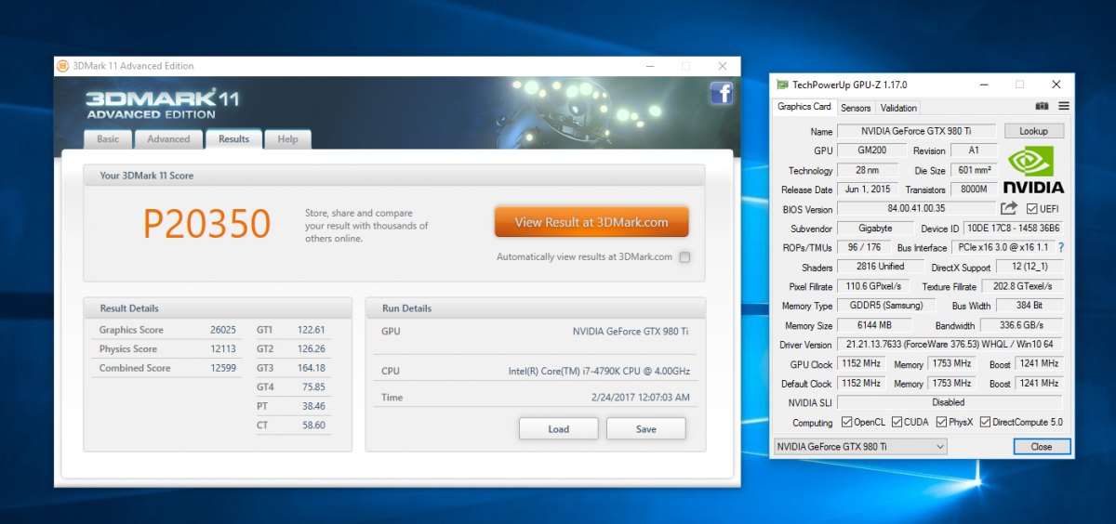The image size is (1116, 524).
Task: Click the GPU-Z title bar icon
Action: pos(784,85)
